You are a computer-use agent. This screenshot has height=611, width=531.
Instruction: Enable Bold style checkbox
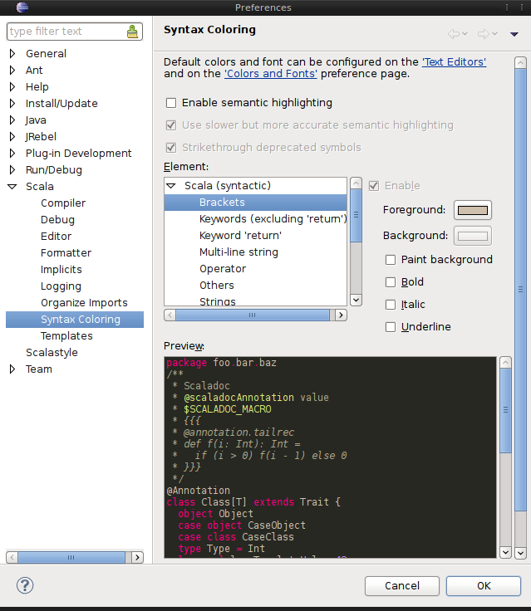pos(391,282)
